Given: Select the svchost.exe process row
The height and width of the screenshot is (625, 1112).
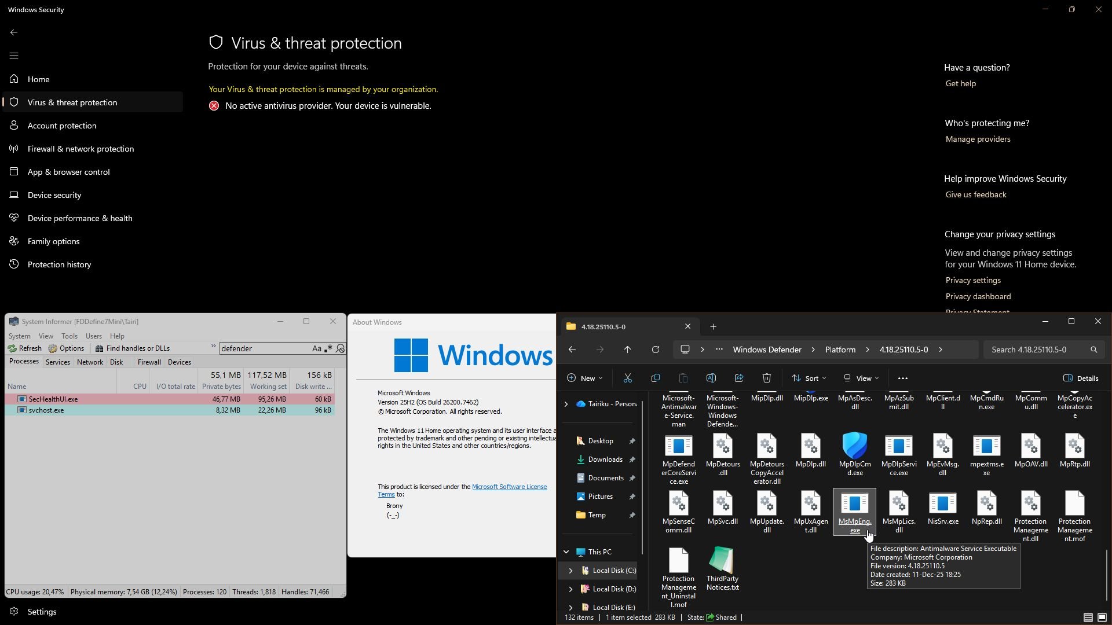Looking at the screenshot, I should tap(170, 410).
